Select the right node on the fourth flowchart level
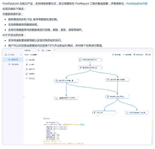 [118, 96]
